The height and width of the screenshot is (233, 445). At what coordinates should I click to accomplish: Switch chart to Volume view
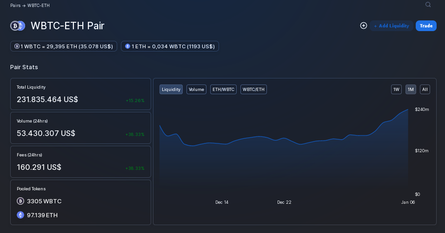[196, 90]
